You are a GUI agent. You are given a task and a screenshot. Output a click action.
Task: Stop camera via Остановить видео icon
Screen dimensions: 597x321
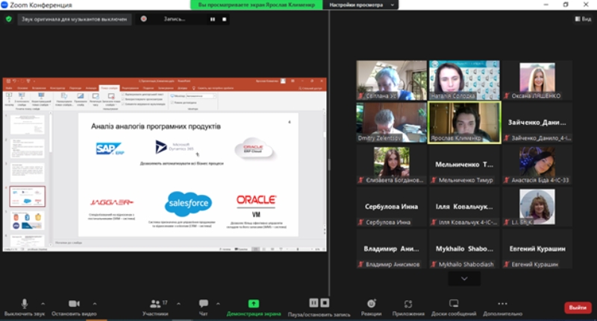(x=74, y=303)
